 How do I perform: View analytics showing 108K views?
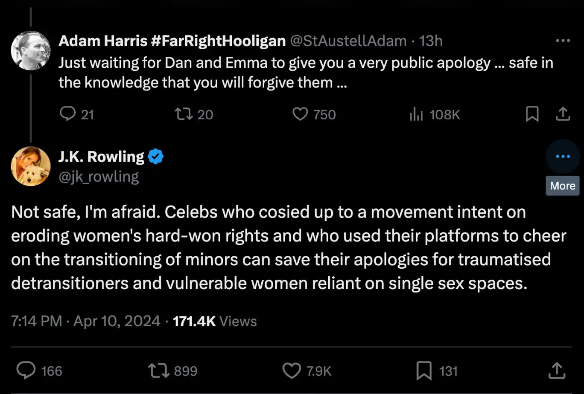pyautogui.click(x=414, y=114)
